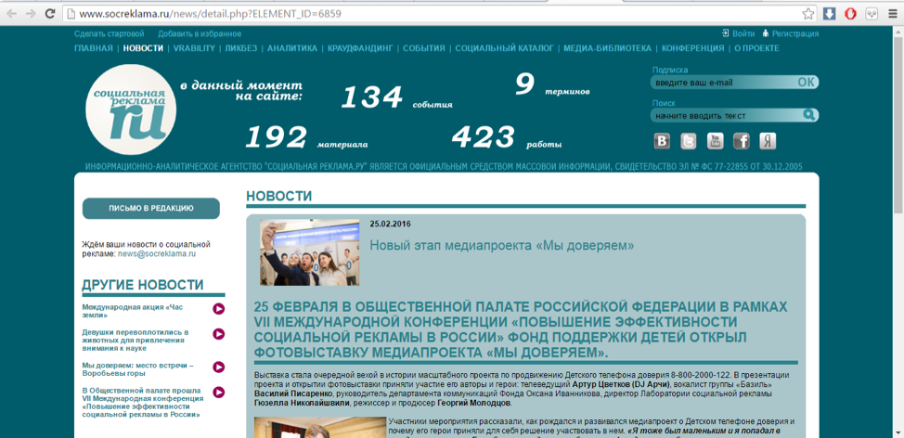Open the СОЦИАЛЬНЫЙ КАТАЛОГ menu item
904x438 pixels.
(505, 48)
